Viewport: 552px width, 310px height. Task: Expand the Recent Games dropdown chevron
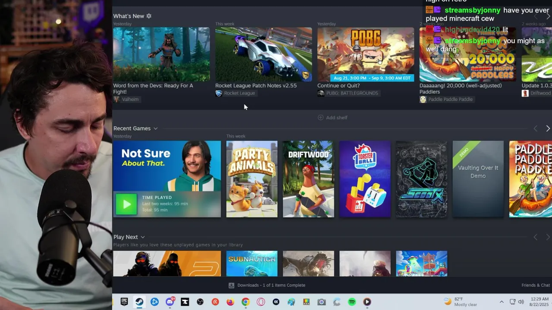[156, 128]
